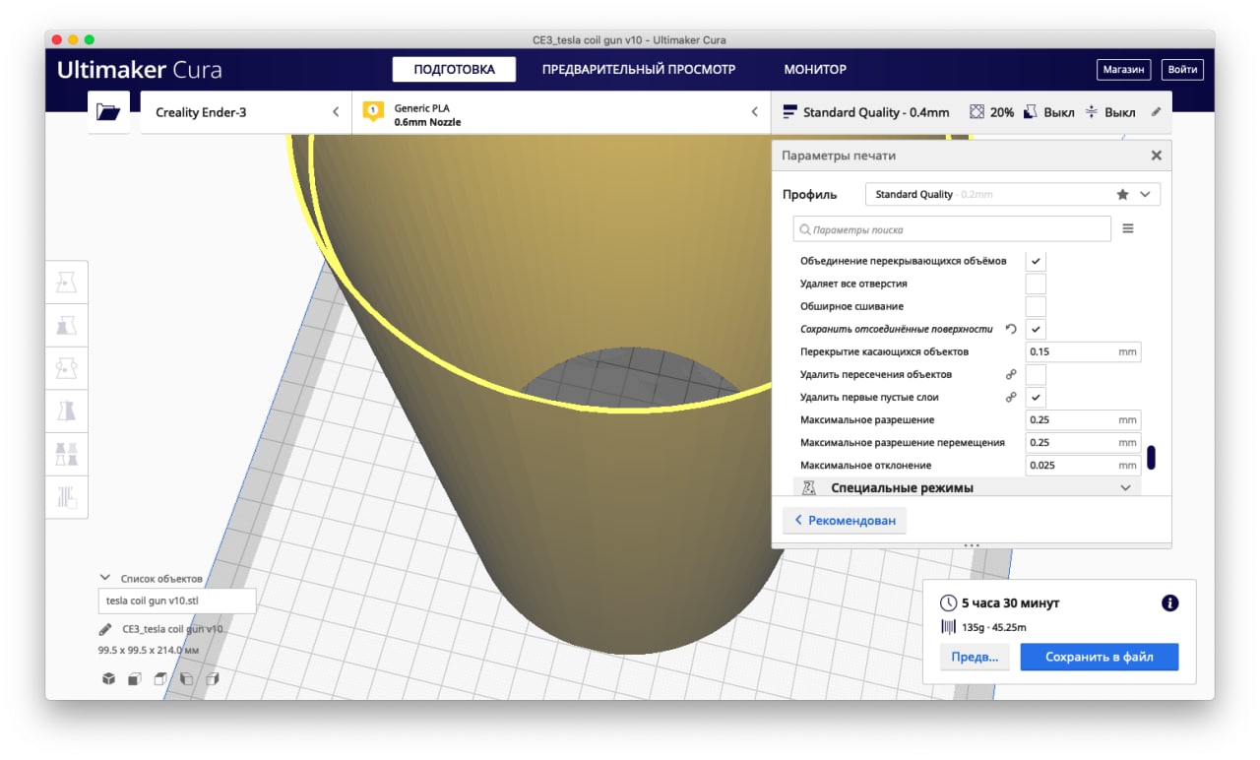Open the Профиль Standard Quality dropdown
The height and width of the screenshot is (760, 1260).
coord(1013,194)
